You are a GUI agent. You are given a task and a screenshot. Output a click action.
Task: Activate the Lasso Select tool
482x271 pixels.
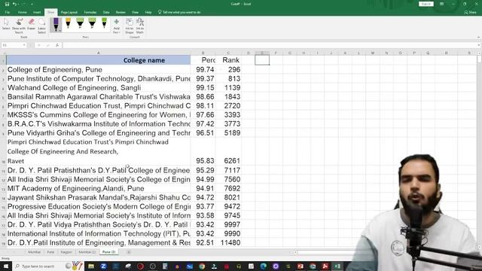coord(42,26)
